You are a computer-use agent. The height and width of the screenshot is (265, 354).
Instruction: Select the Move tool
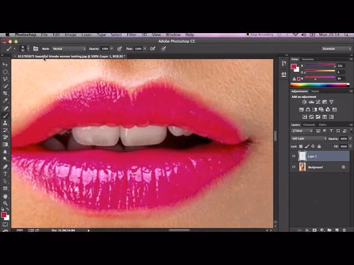pyautogui.click(x=5, y=65)
